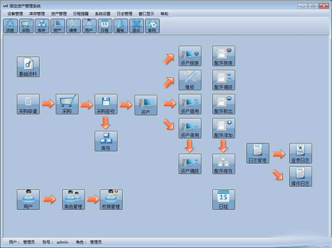332x248 pixels.
Task: Click the 用户 toolbar icon
Action: coord(89,26)
